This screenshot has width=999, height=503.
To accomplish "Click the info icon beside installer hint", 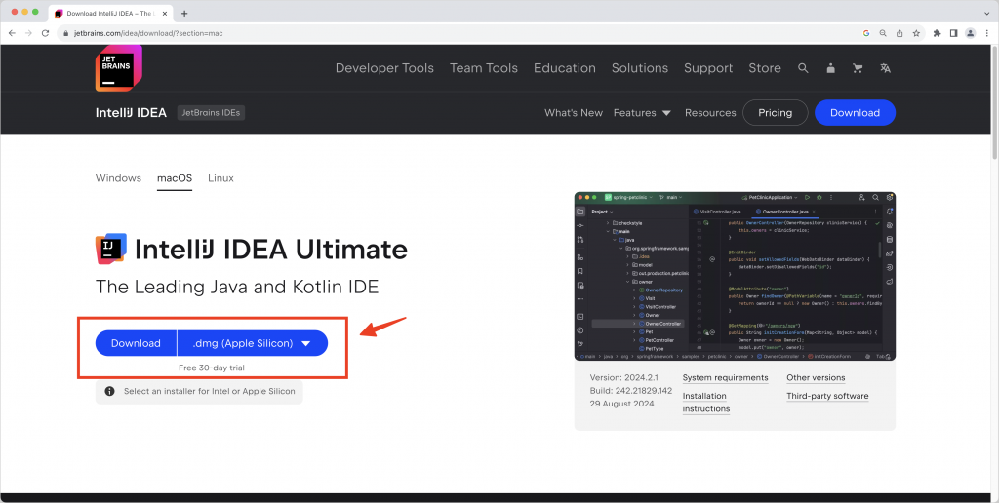I will point(109,391).
